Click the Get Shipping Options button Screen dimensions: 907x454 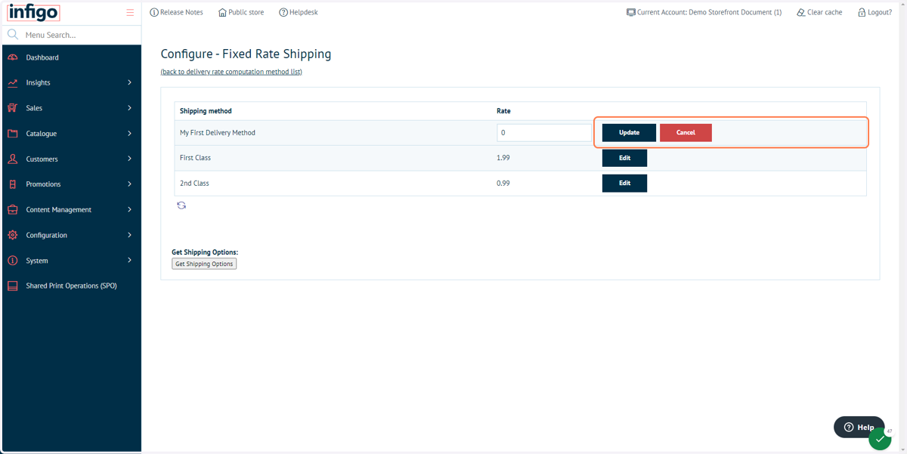click(204, 264)
